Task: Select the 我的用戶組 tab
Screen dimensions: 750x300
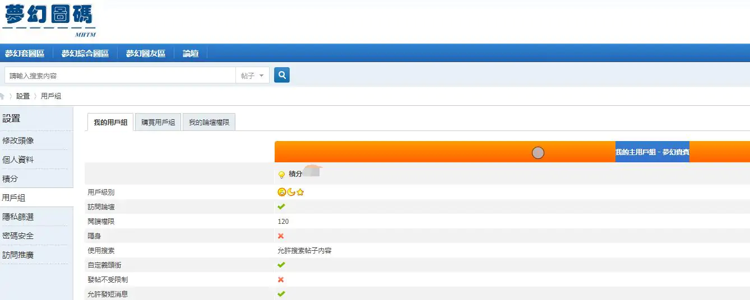Action: (x=110, y=122)
